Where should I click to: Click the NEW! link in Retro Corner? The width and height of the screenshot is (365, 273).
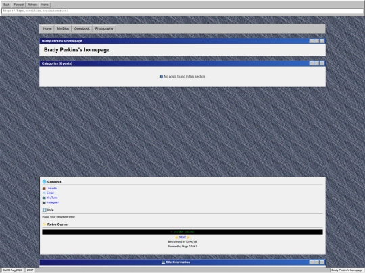coord(182,237)
